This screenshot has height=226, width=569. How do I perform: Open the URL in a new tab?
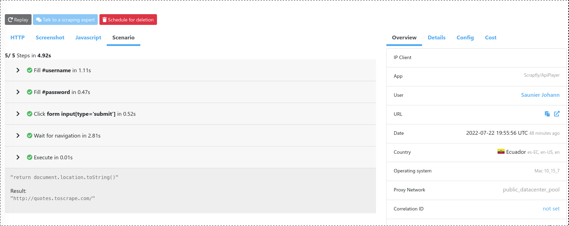(x=557, y=114)
